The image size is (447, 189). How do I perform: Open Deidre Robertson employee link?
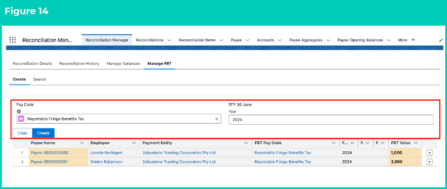pyautogui.click(x=106, y=162)
